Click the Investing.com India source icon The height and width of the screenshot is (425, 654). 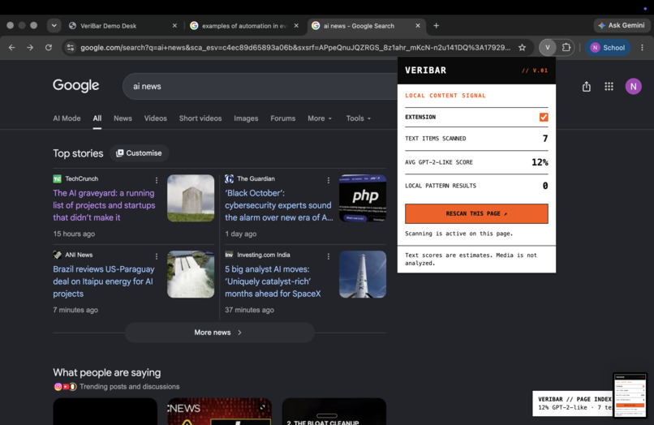[x=229, y=255]
